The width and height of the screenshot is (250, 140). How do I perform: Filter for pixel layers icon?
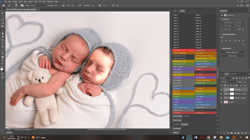click(233, 78)
